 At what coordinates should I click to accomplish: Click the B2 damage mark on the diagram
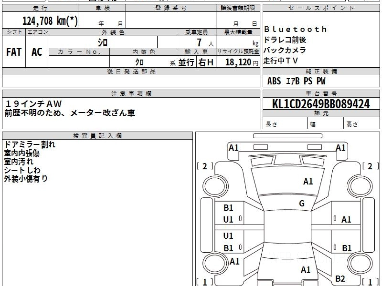coord(340,279)
